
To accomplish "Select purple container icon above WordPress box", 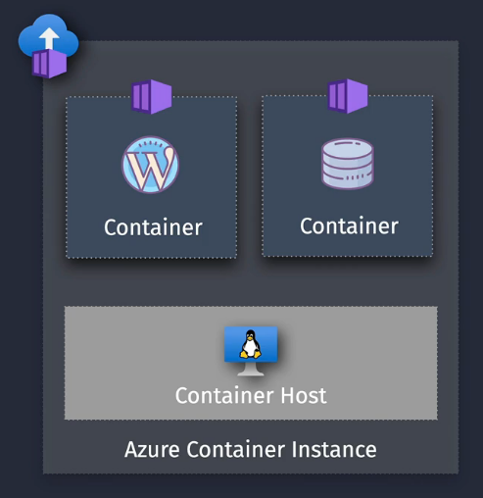I will click(152, 97).
